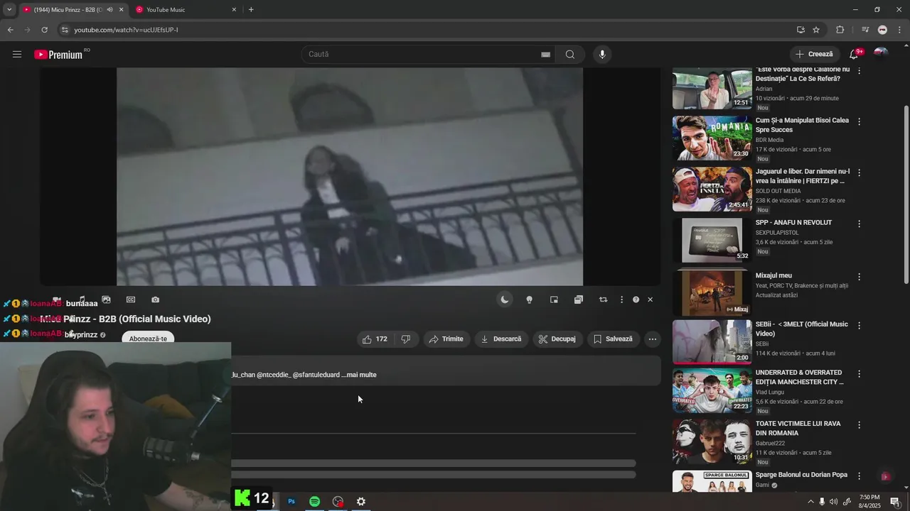Open Settings gear in the taskbar
Image resolution: width=910 pixels, height=511 pixels.
point(361,502)
